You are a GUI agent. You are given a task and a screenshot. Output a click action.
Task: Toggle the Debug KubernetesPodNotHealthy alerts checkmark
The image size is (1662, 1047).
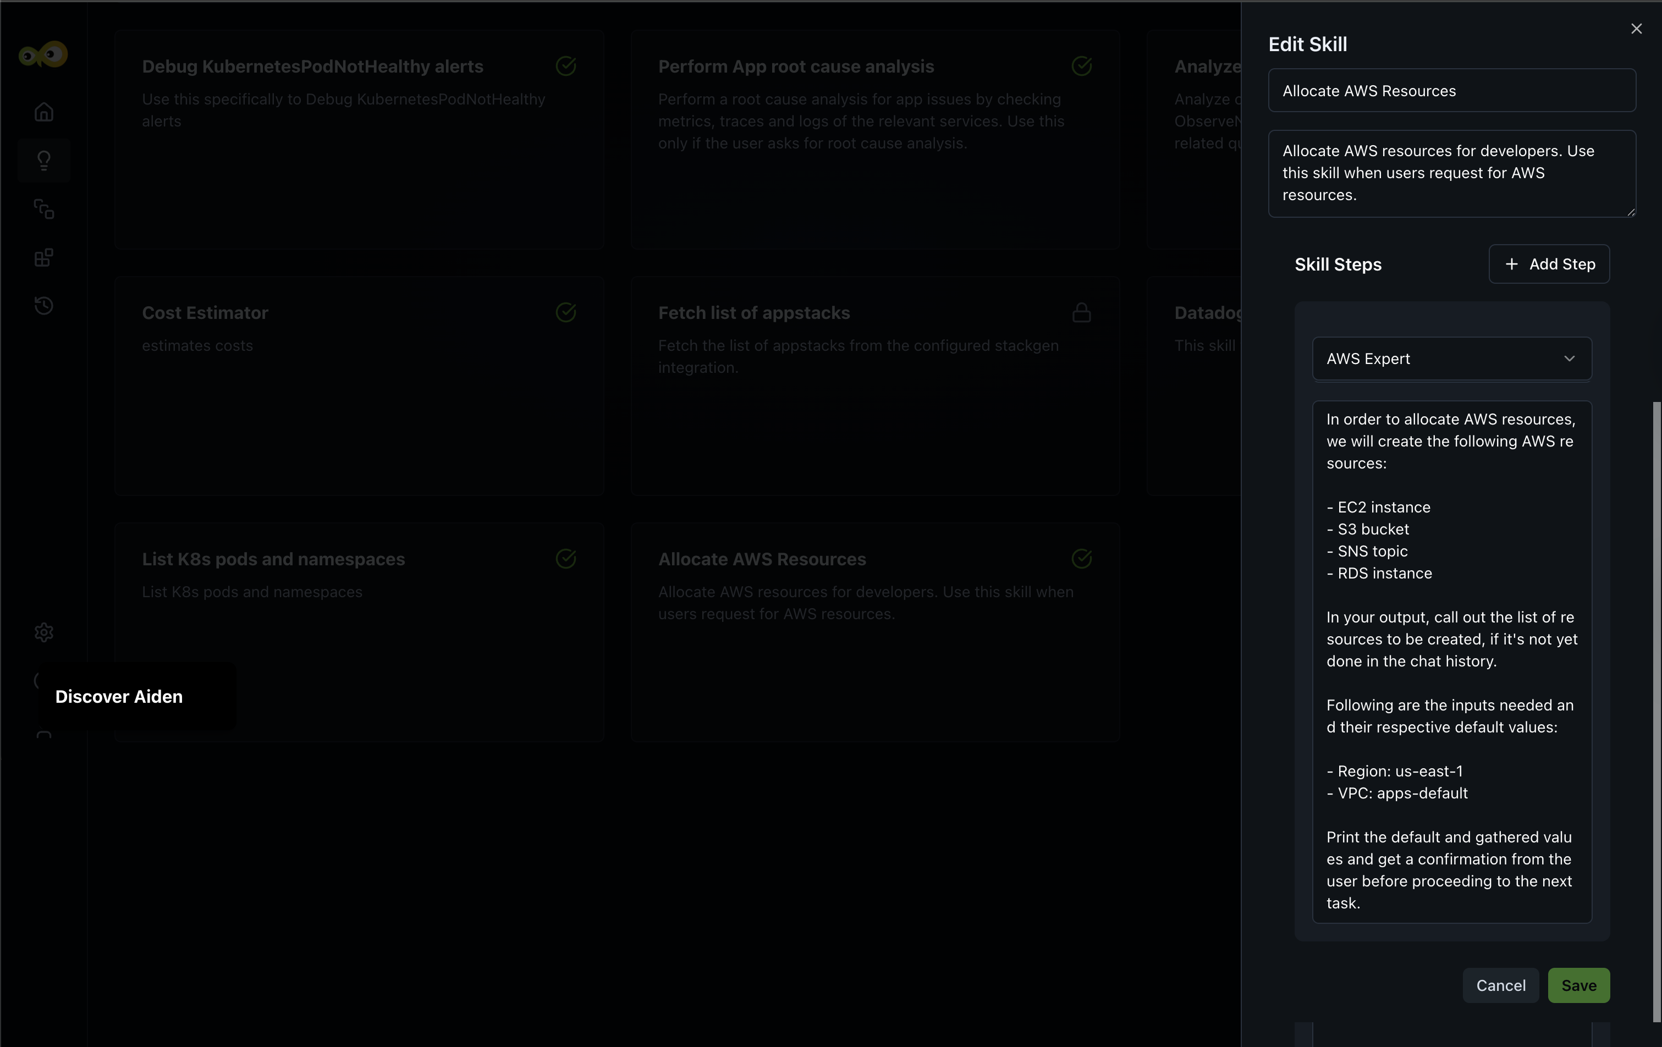(x=565, y=66)
